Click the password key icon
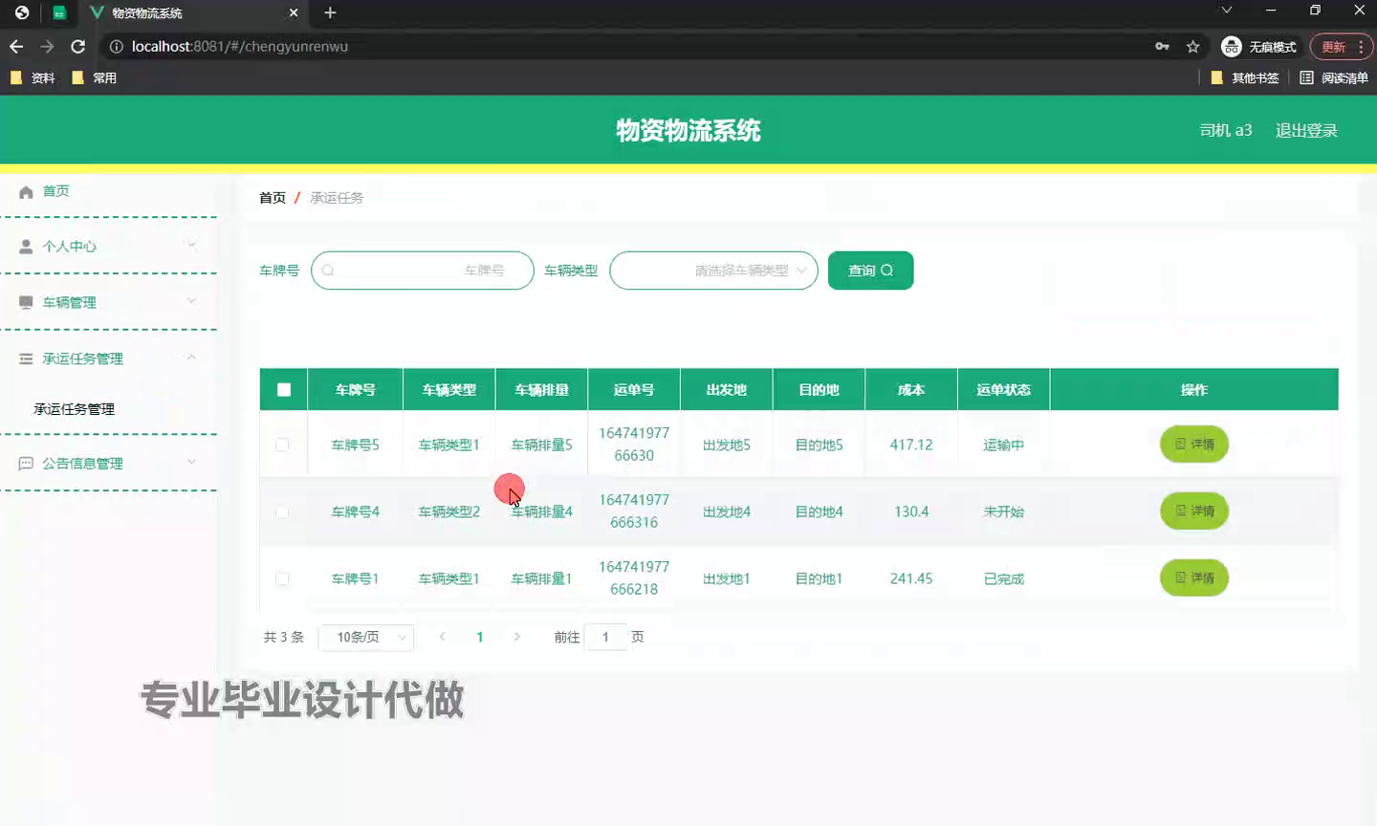 click(1162, 46)
